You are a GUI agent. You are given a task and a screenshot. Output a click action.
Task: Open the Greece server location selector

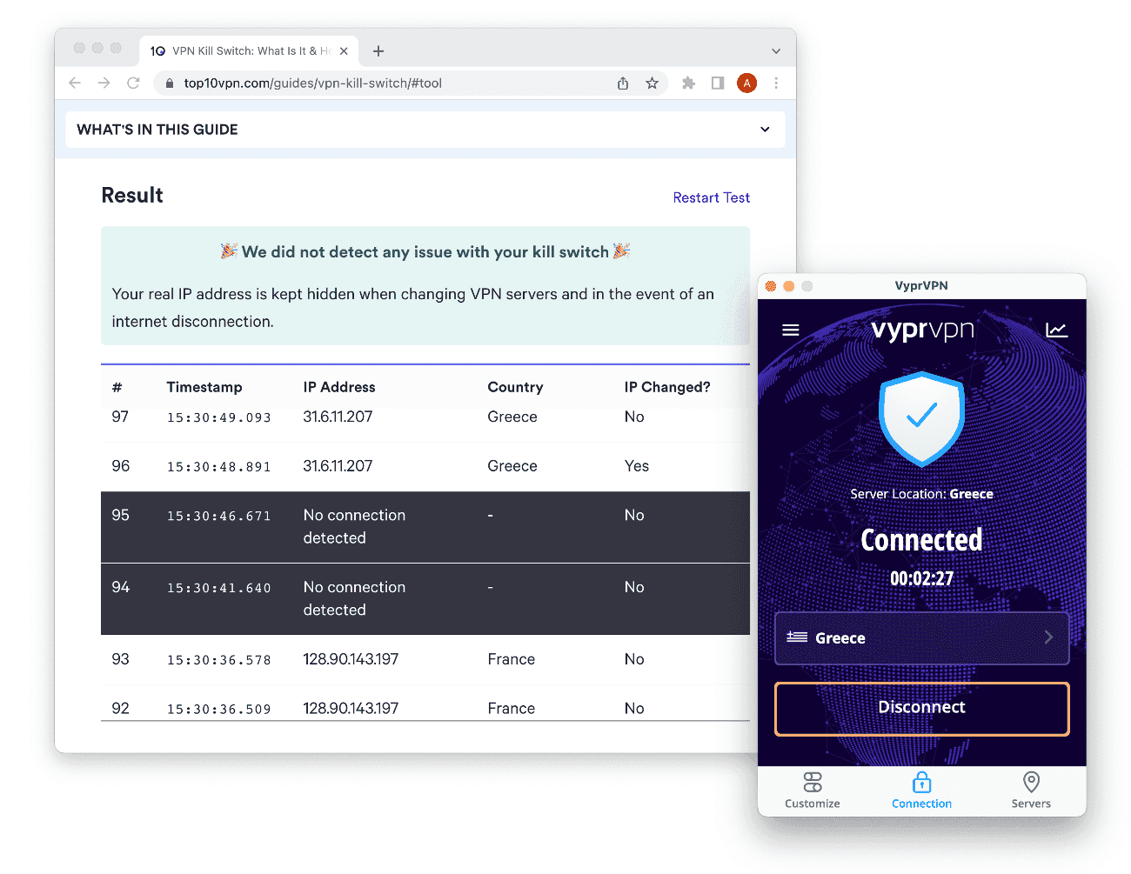[921, 638]
